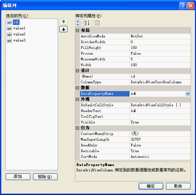Select the MinimumWidth property
The height and width of the screenshot is (195, 196).
click(x=105, y=59)
